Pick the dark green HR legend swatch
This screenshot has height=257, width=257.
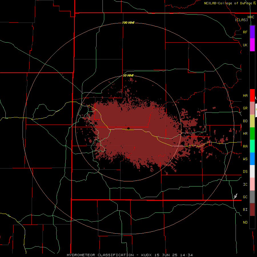pos(252,134)
